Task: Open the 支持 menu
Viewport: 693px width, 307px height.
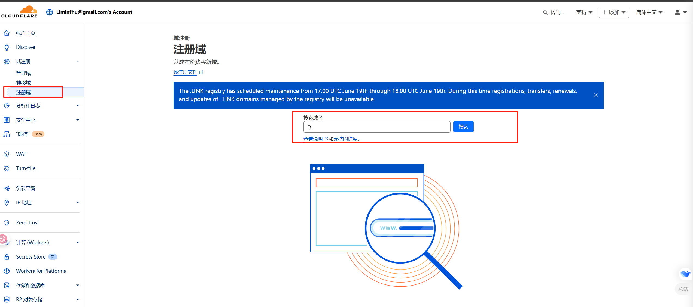Action: [x=584, y=12]
